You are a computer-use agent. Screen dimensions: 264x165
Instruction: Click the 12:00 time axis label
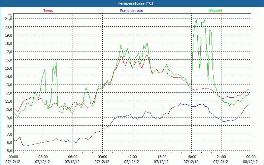point(132,157)
